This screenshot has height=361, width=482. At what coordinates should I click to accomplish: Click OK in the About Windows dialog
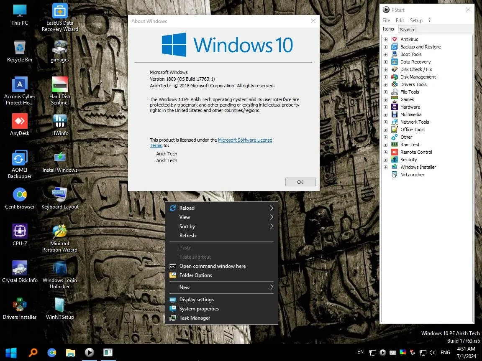coord(300,182)
